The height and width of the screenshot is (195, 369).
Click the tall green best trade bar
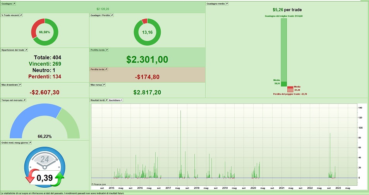tap(284, 52)
